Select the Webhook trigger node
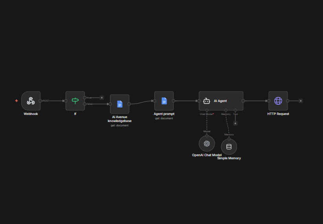This screenshot has width=323, height=224. (x=31, y=101)
